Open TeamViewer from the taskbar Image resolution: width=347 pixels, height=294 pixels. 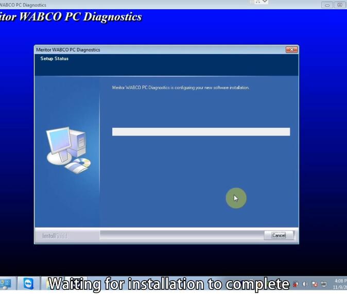tap(28, 283)
